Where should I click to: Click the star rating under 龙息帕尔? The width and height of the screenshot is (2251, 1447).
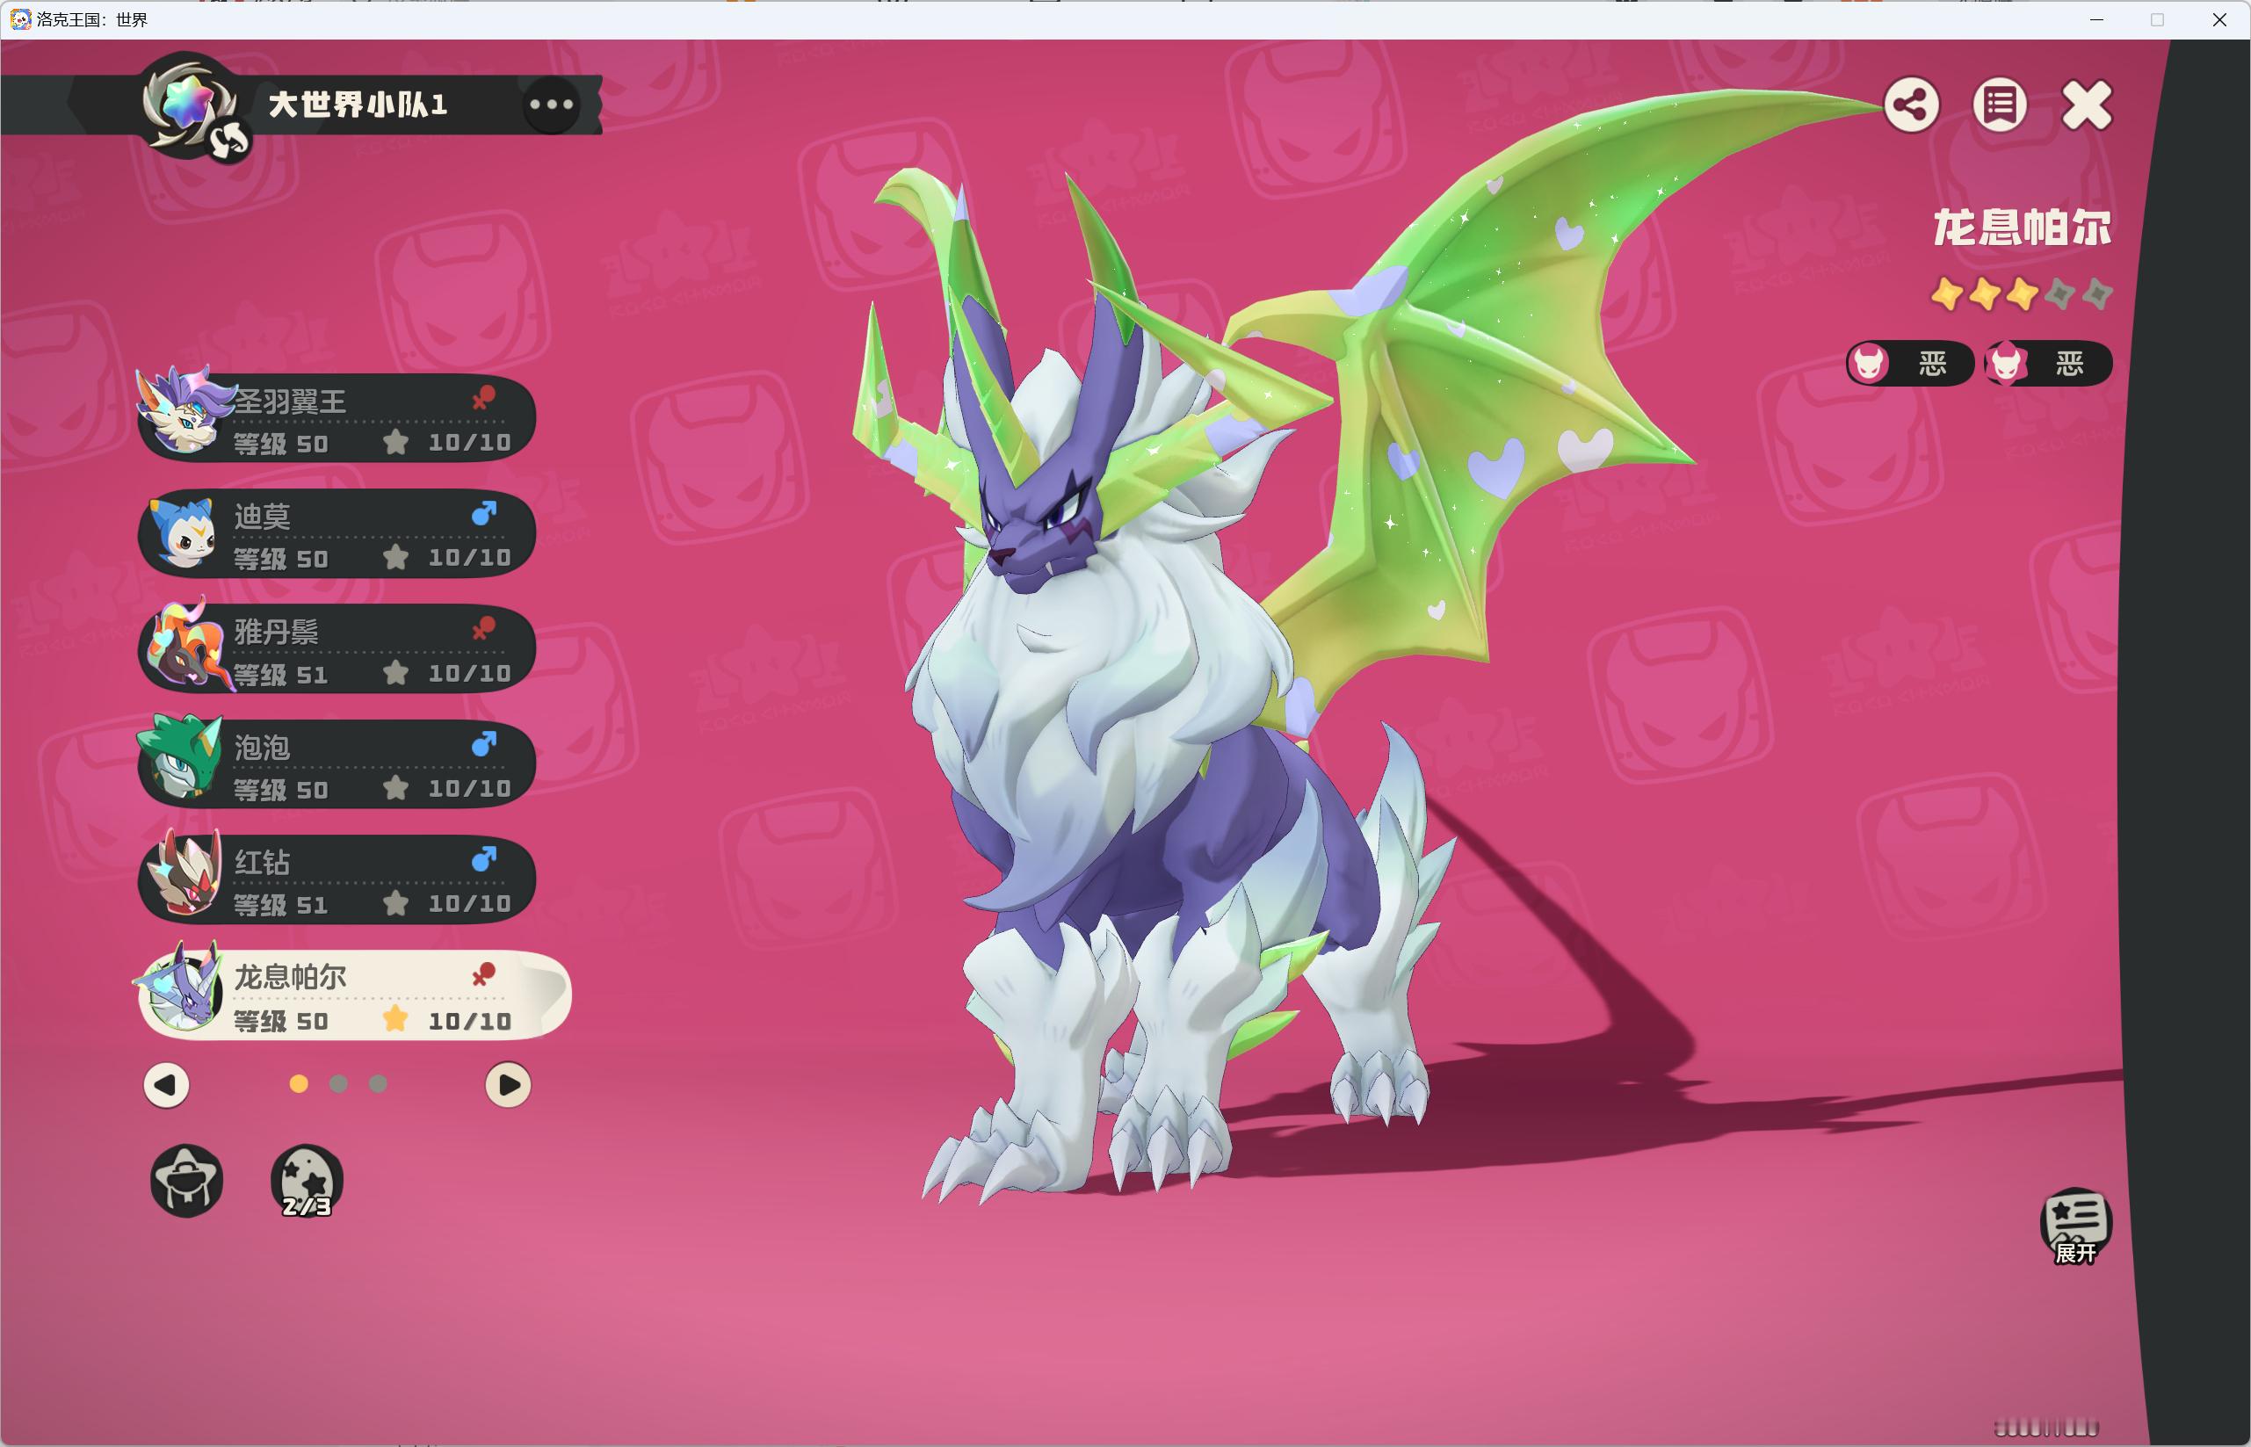click(2021, 294)
